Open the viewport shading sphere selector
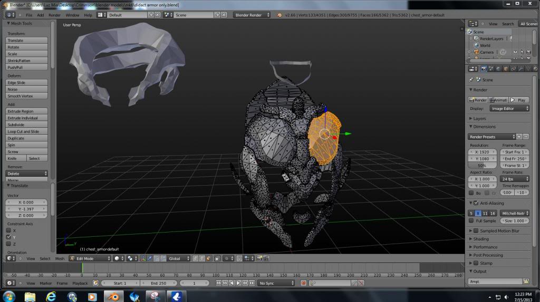Screen dimensions: 540x302 119,258
